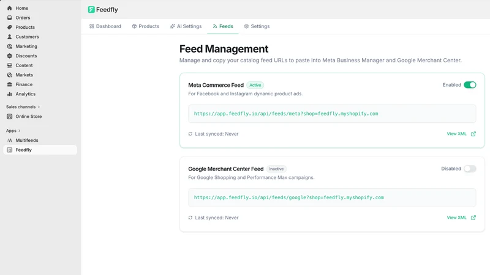The width and height of the screenshot is (490, 275).
Task: Click the Active status badge
Action: point(255,85)
